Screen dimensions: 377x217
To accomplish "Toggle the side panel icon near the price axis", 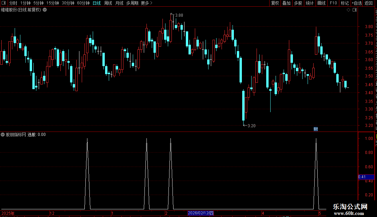I will click(355, 10).
